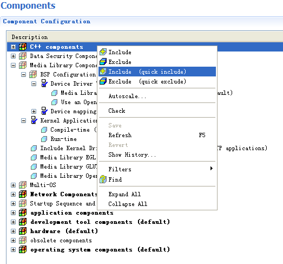Open the Filters submenu
The width and height of the screenshot is (283, 264).
pyautogui.click(x=157, y=169)
